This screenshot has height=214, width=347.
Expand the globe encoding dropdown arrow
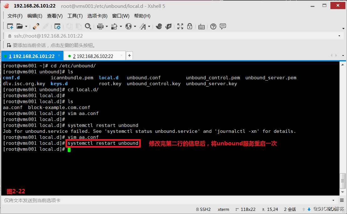click(x=135, y=27)
